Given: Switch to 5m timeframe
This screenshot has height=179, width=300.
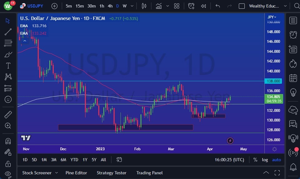Looking at the screenshot, I should coord(69,6).
